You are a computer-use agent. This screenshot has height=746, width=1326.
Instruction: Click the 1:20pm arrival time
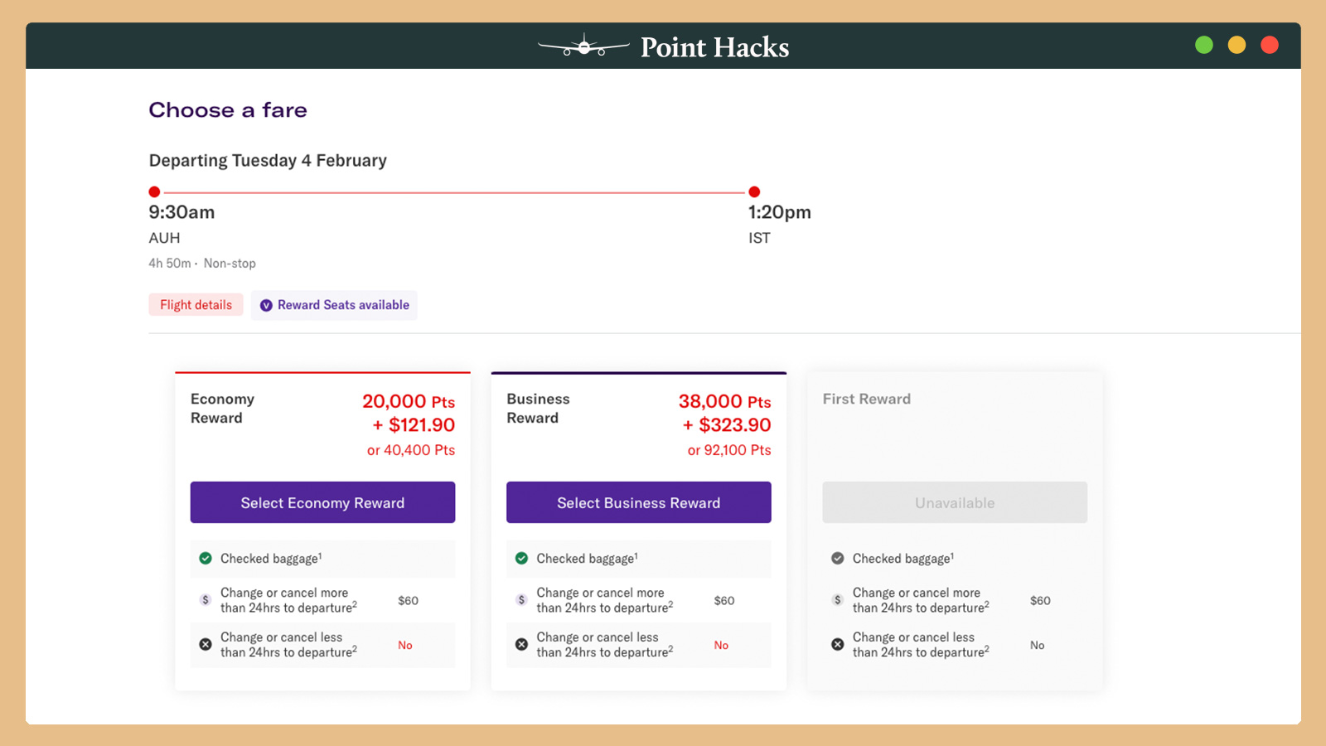[x=780, y=212]
